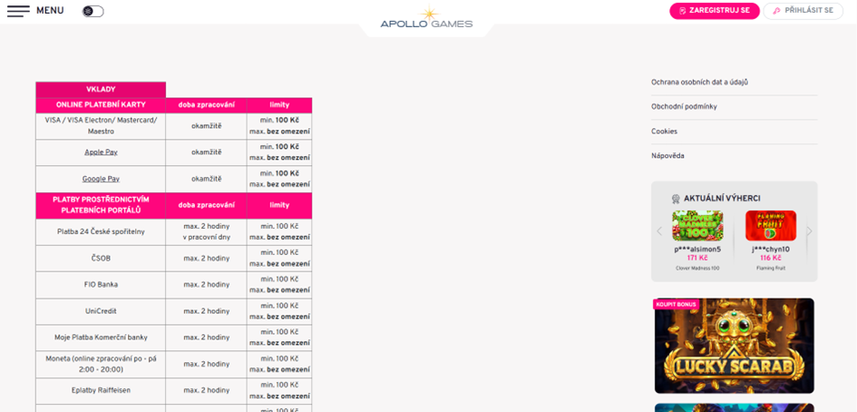This screenshot has height=412, width=857.
Task: Click the register icon inside ZAREGISTRUJ SE
Action: tap(682, 11)
